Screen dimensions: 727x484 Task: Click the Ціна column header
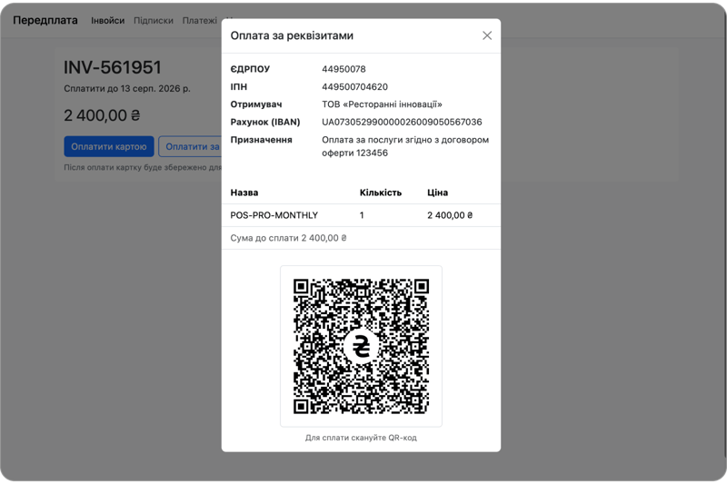tap(438, 193)
